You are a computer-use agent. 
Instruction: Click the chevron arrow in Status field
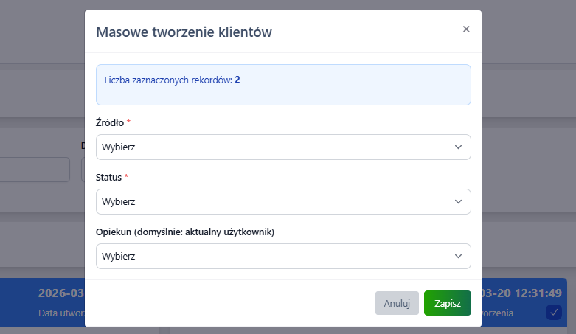tap(458, 201)
